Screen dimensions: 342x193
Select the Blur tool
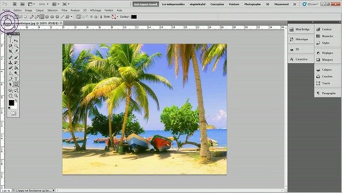[x=11, y=73]
